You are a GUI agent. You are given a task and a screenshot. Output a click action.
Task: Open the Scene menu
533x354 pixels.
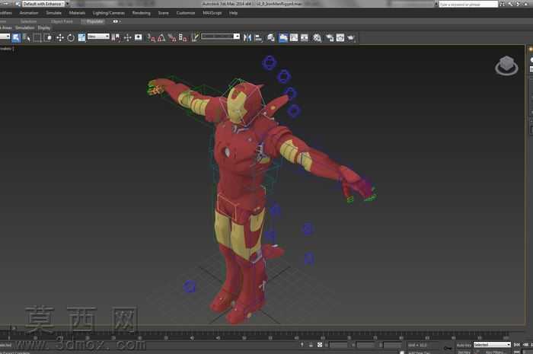(x=163, y=13)
